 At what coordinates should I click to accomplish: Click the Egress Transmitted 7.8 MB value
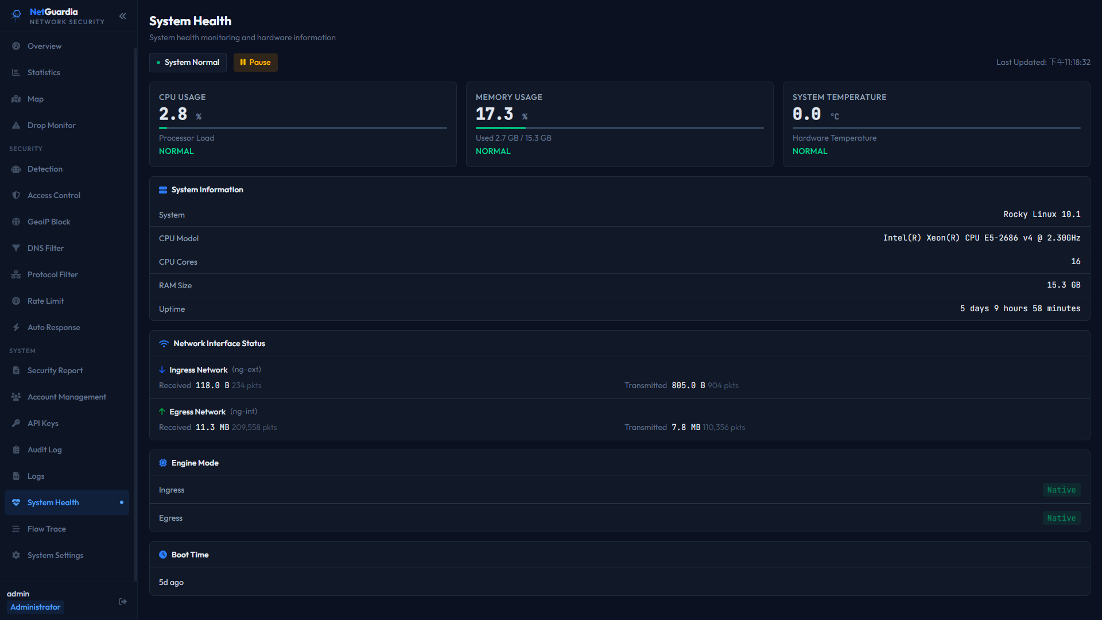(686, 427)
